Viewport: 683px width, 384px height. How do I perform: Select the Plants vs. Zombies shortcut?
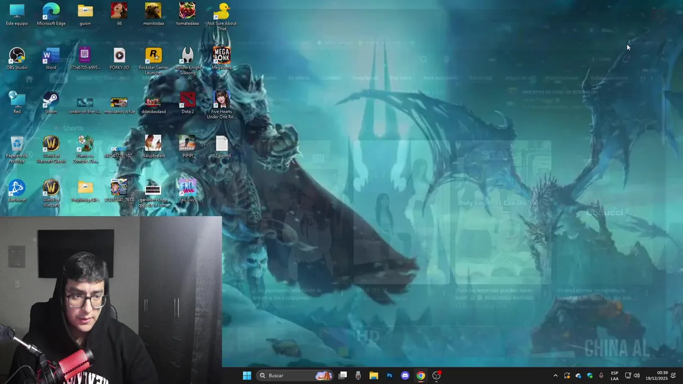pyautogui.click(x=85, y=149)
